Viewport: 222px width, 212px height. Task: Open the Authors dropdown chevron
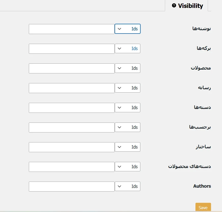pyautogui.click(x=119, y=186)
